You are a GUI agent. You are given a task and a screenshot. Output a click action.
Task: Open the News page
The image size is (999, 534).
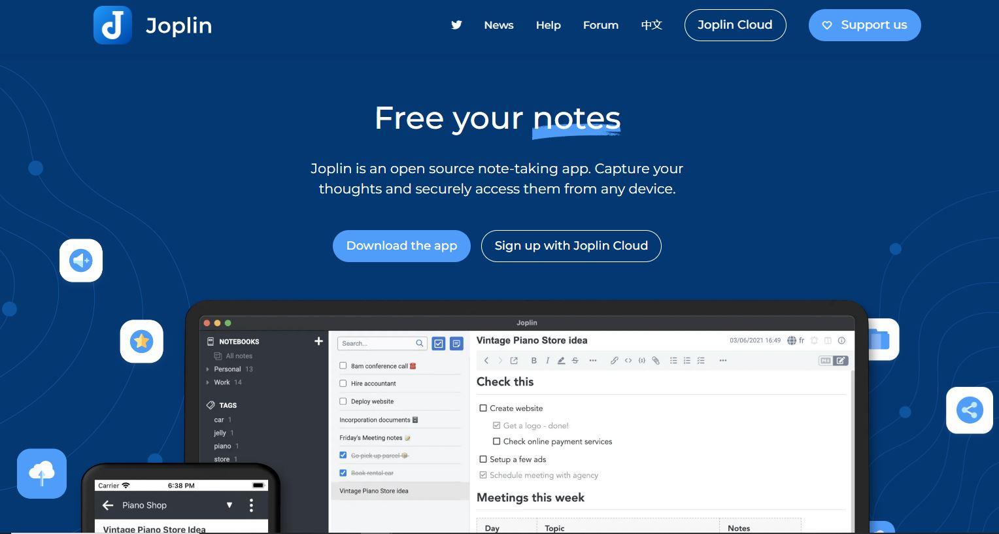pos(499,25)
